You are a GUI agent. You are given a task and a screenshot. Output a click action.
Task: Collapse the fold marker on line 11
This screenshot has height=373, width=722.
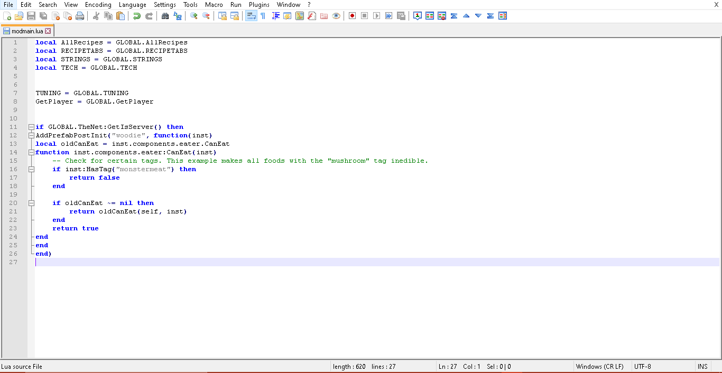click(x=31, y=127)
